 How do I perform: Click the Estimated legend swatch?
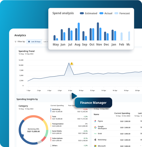click(82, 13)
